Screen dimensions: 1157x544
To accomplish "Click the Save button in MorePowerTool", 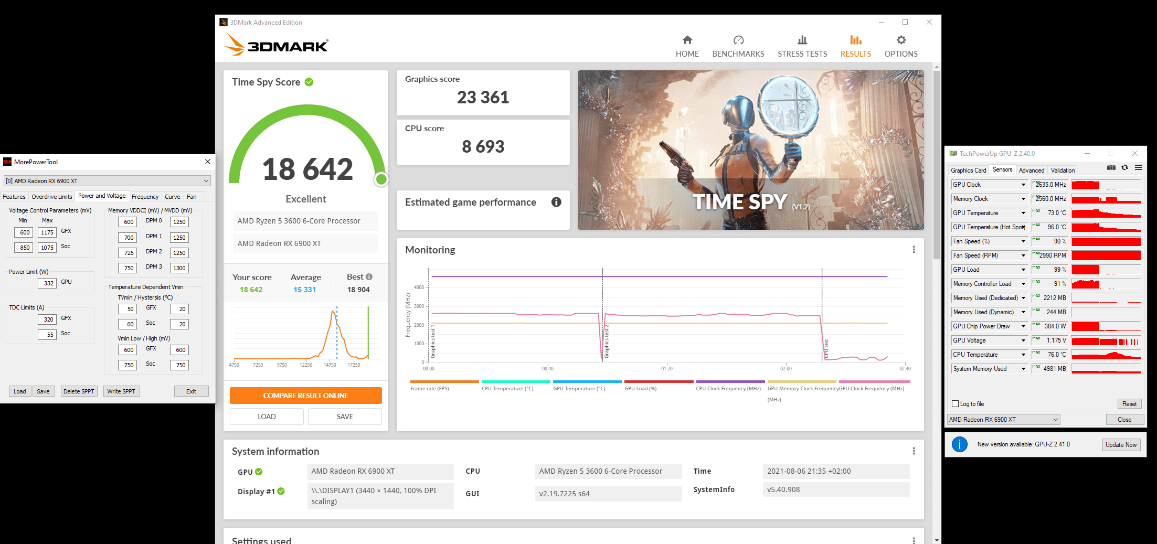I will point(43,391).
